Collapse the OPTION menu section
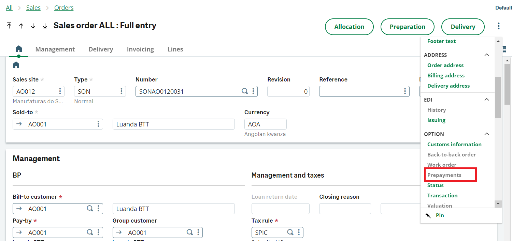Screen dimensions: 512x241 [487, 134]
